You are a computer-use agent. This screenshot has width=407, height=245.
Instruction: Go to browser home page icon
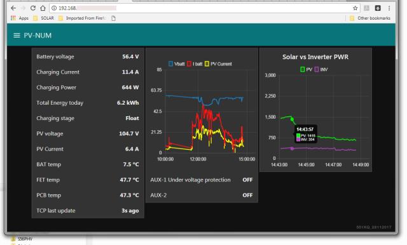tap(43, 8)
